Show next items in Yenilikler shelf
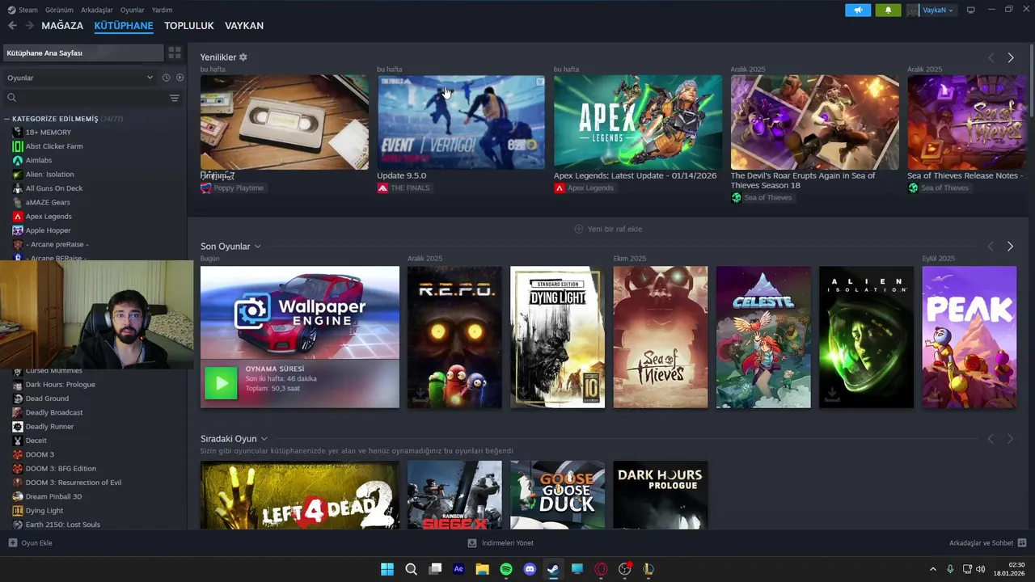This screenshot has width=1035, height=582. [1010, 57]
